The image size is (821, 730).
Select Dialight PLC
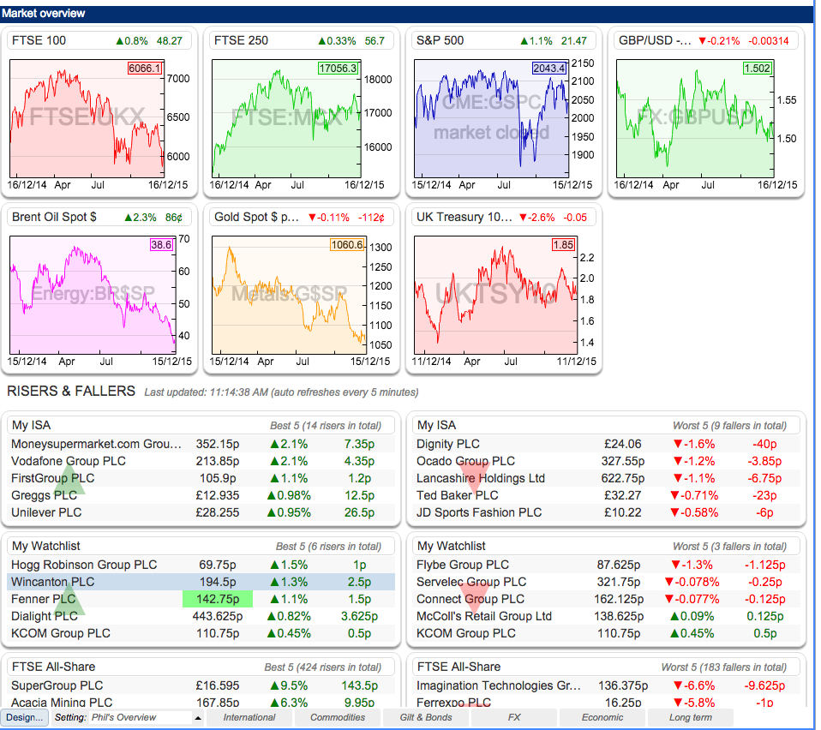pyautogui.click(x=45, y=616)
